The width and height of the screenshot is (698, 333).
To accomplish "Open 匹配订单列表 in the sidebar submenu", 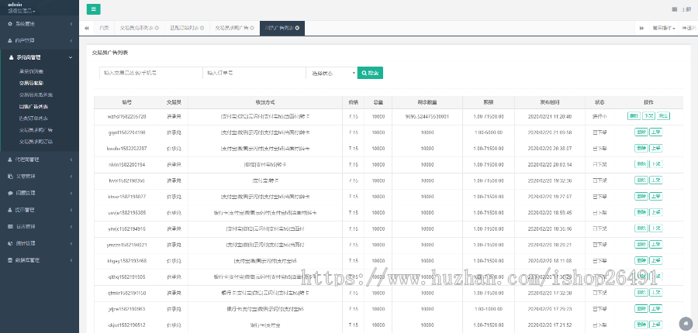I will click(33, 118).
